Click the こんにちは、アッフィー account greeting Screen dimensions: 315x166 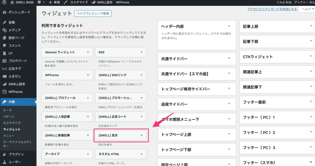296,2
